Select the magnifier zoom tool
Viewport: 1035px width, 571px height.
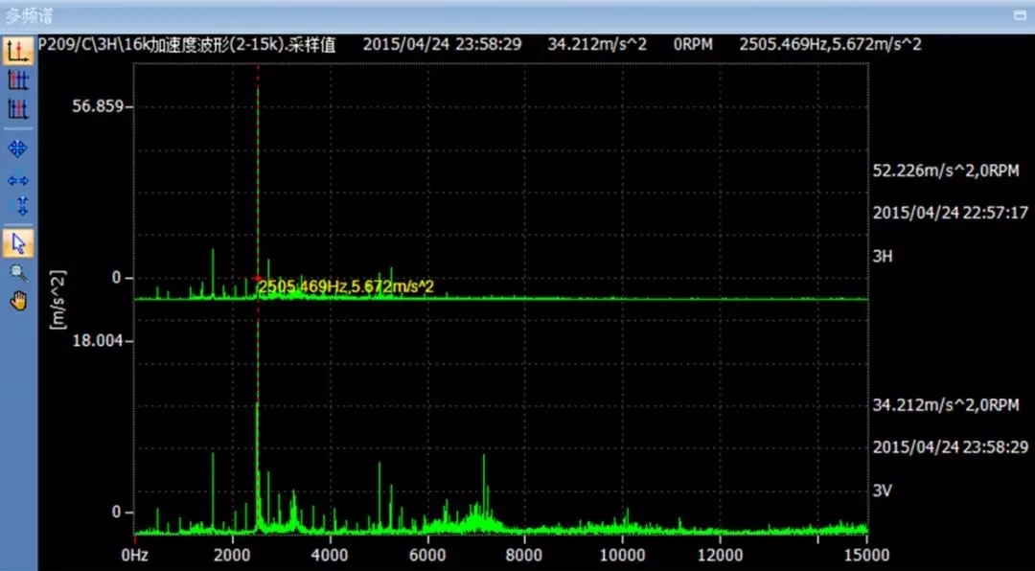pos(18,273)
